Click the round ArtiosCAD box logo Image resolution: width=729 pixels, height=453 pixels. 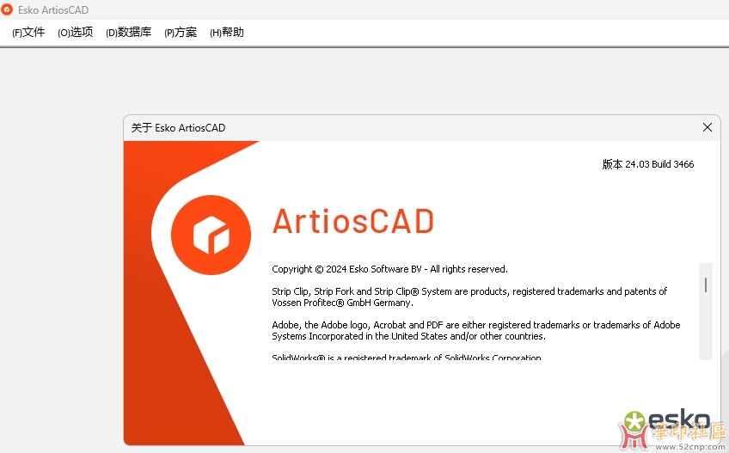[x=211, y=235]
